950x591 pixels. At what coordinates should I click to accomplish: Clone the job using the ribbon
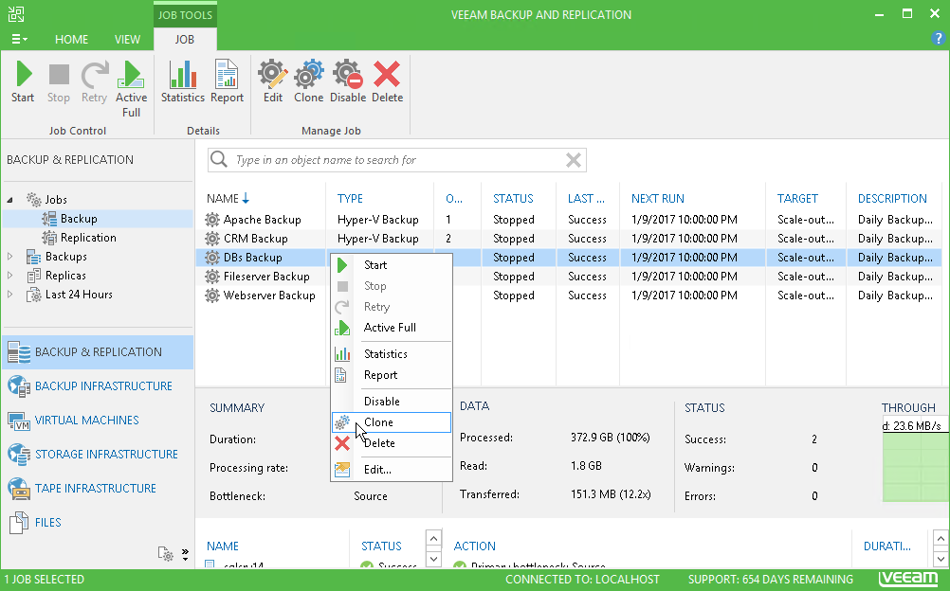coord(308,82)
